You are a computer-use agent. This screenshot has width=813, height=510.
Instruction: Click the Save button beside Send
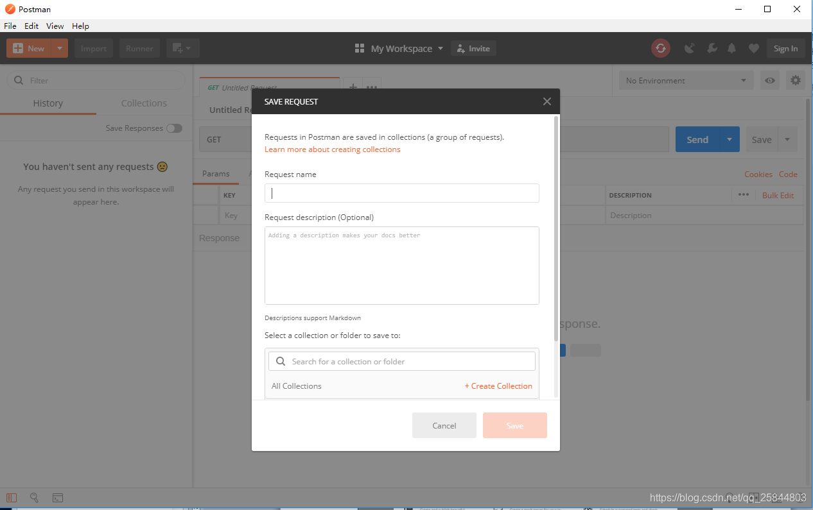[x=762, y=139]
